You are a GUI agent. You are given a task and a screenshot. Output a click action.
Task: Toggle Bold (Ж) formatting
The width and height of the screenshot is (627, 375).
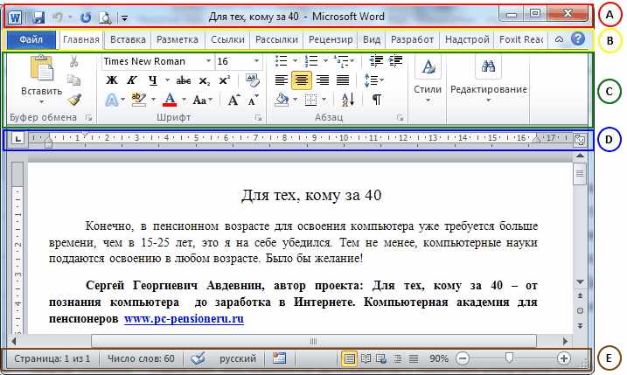coord(112,80)
